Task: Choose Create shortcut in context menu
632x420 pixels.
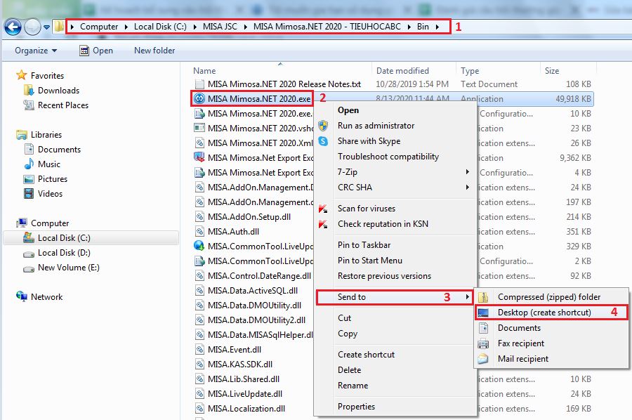Action: pos(367,354)
